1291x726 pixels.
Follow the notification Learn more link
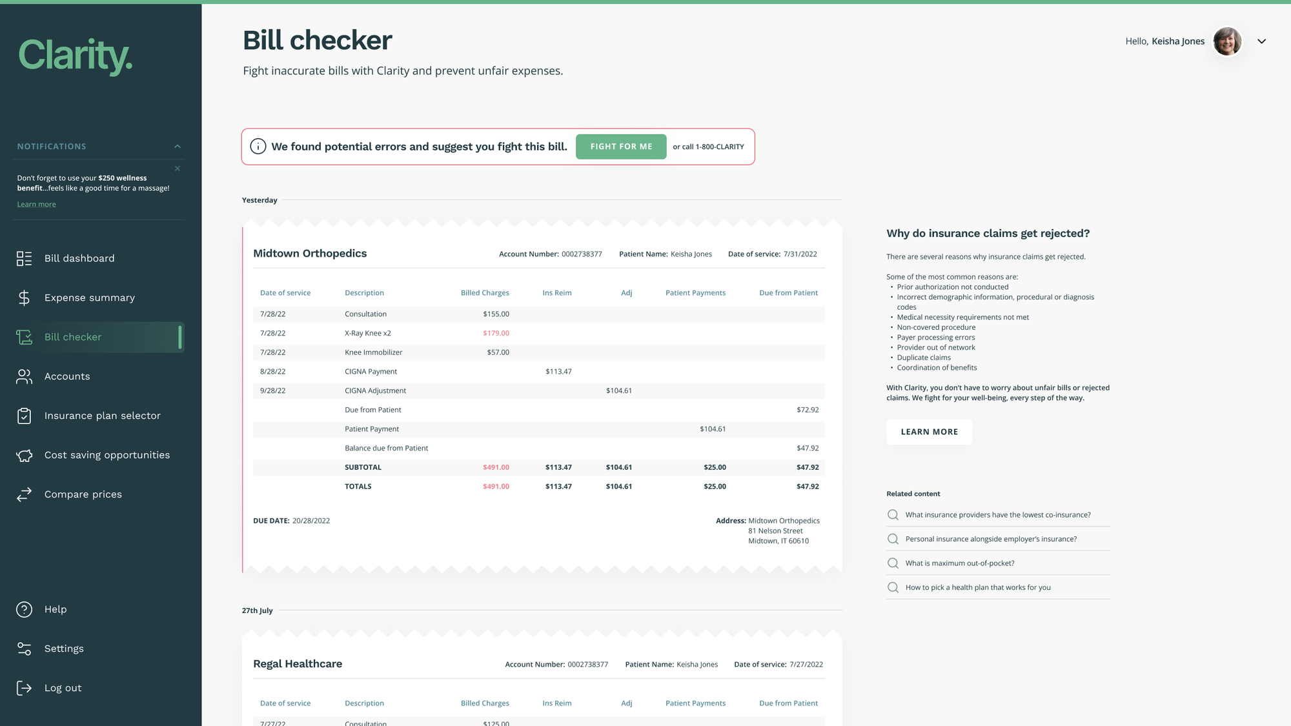tap(36, 205)
